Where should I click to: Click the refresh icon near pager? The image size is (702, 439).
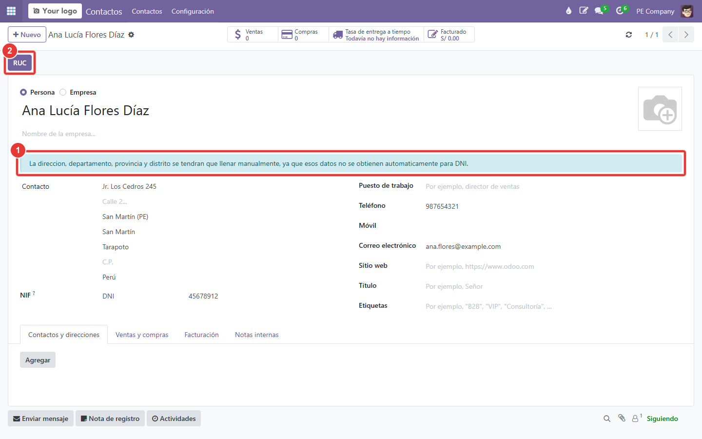[x=629, y=35]
